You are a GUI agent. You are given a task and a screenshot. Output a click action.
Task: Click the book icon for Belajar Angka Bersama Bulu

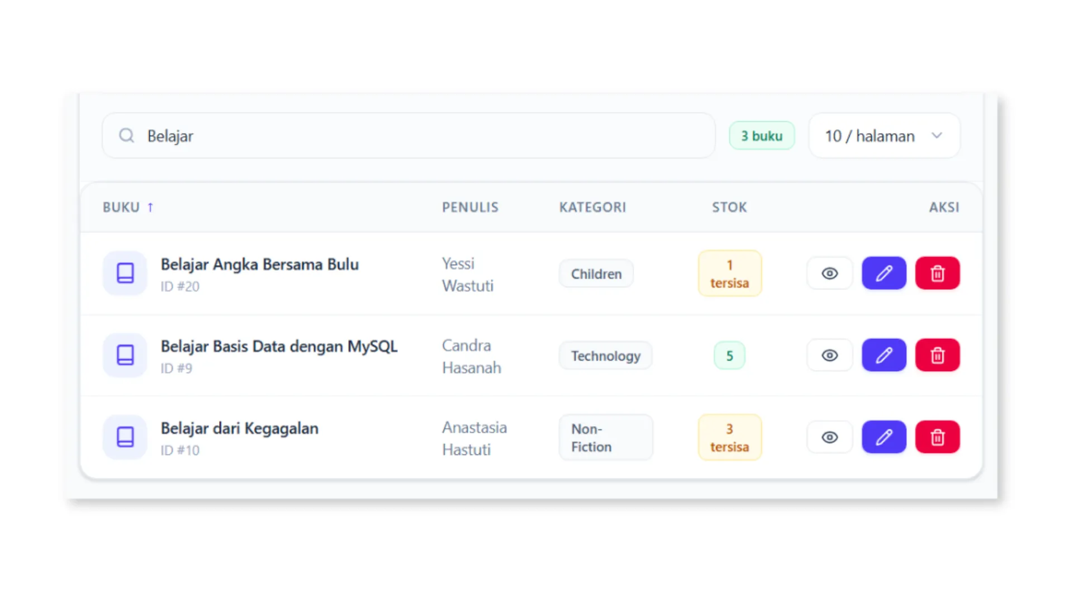click(x=125, y=273)
